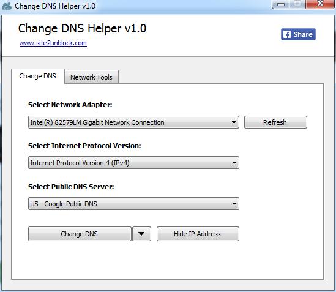Click the Select Internet Protocol Version label
The width and height of the screenshot is (336, 292).
tap(84, 146)
